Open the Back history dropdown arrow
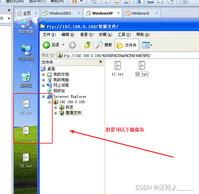The image size is (199, 194). (x=63, y=45)
